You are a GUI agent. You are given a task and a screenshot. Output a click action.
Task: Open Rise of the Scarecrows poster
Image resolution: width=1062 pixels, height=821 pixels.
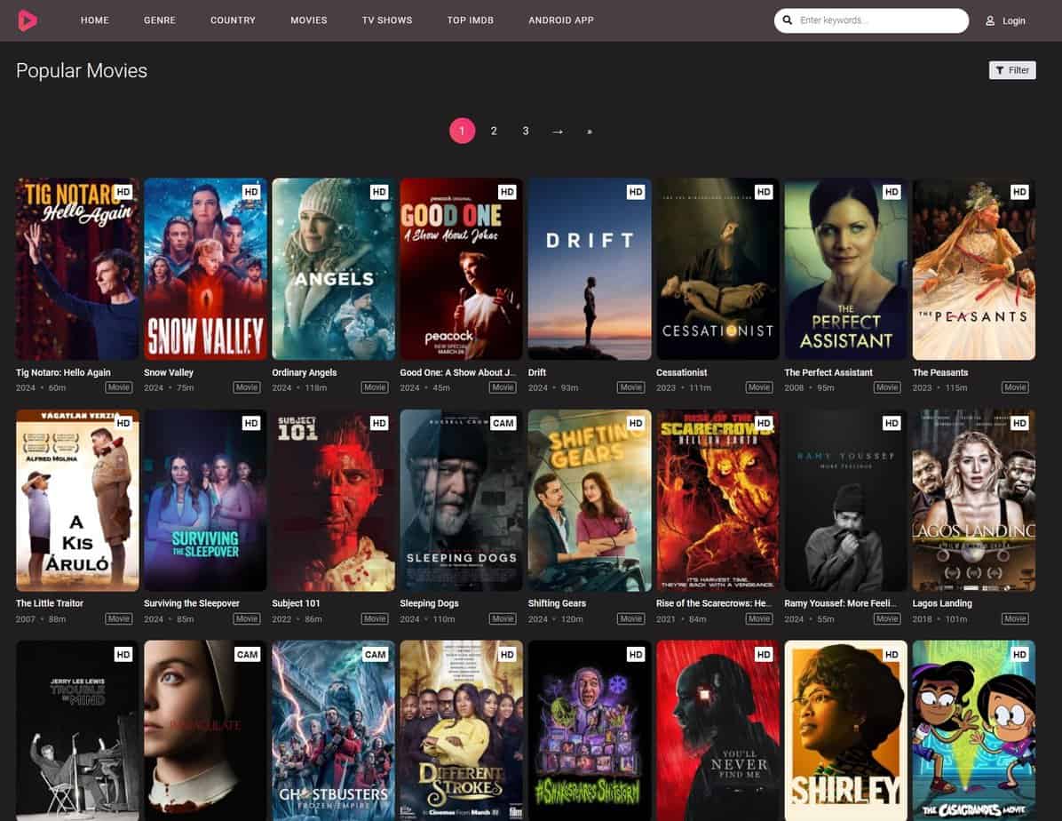click(x=717, y=500)
